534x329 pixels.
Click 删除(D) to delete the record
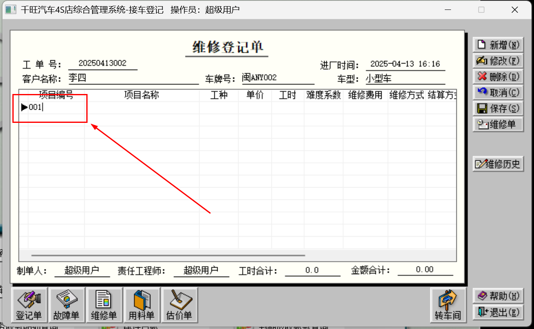pos(498,77)
